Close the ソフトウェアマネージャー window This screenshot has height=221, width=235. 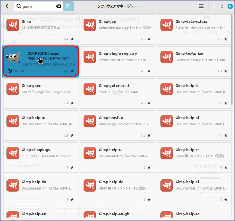tap(230, 6)
